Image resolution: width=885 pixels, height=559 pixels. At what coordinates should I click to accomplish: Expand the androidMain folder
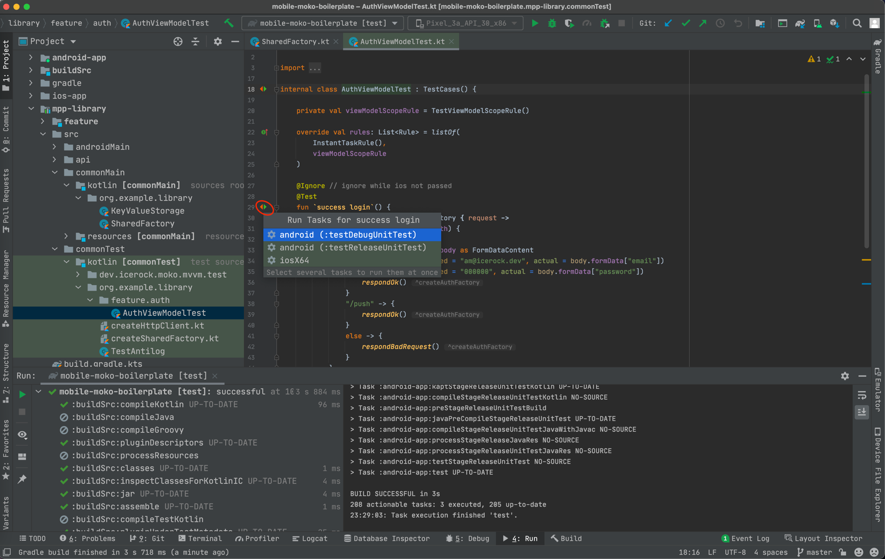tap(55, 147)
